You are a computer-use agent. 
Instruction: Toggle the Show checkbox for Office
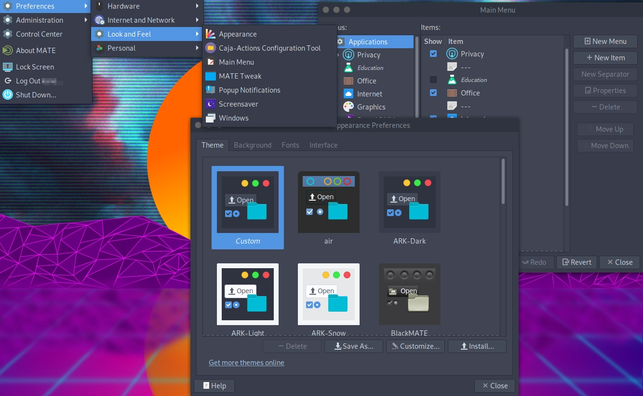(433, 93)
